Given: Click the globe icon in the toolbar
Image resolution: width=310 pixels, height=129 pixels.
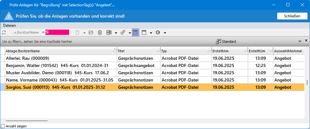Looking at the screenshot, I should [x=158, y=32].
